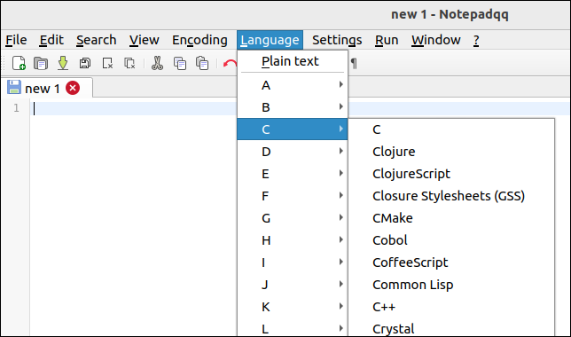The height and width of the screenshot is (337, 571).
Task: Open the ? help menu
Action: point(476,40)
